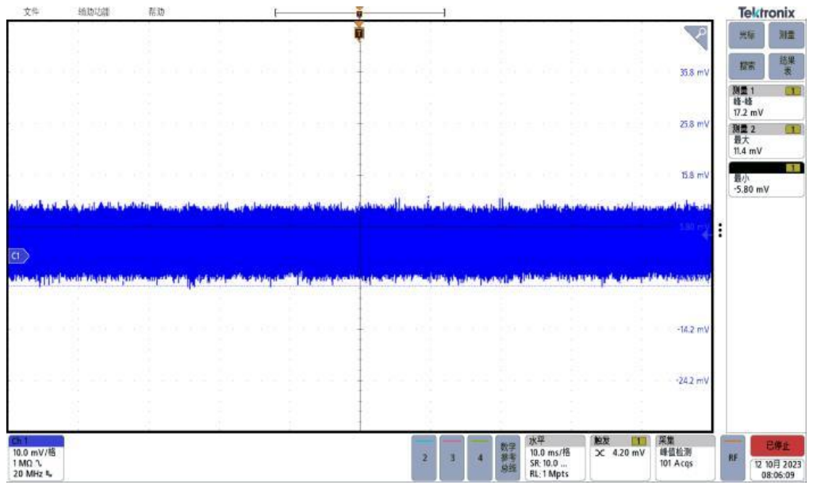Image resolution: width=813 pixels, height=489 pixels.
Task: Click the waveform record overview bar at top
Action: tap(360, 13)
